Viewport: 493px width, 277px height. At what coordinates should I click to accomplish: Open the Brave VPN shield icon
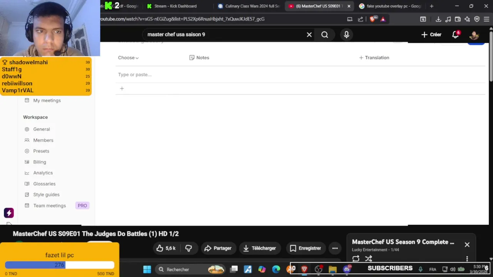tap(477, 19)
